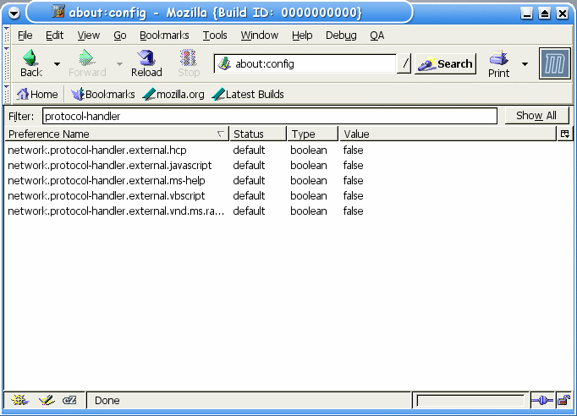Go to Home from personal toolbar
The image size is (577, 416).
[36, 95]
